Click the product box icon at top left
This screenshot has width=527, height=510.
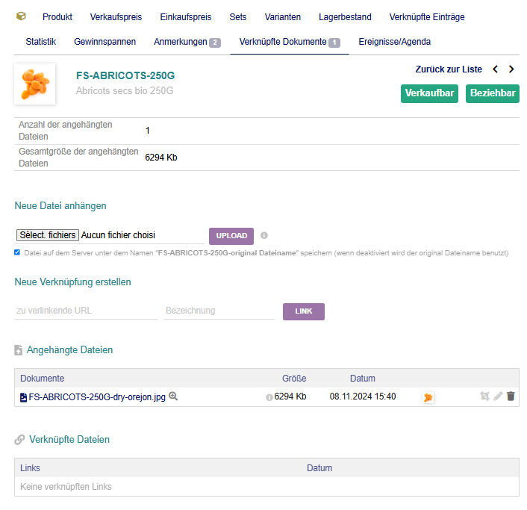pyautogui.click(x=21, y=16)
